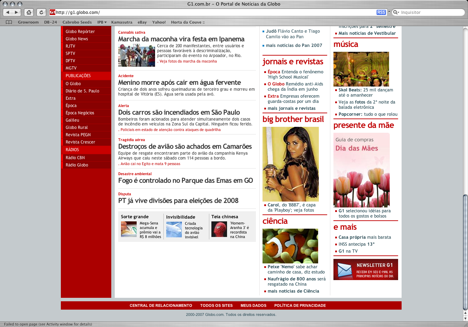Image resolution: width=468 pixels, height=327 pixels.
Task: Open headline Menino morre após cair em água fervente
Action: (x=179, y=82)
